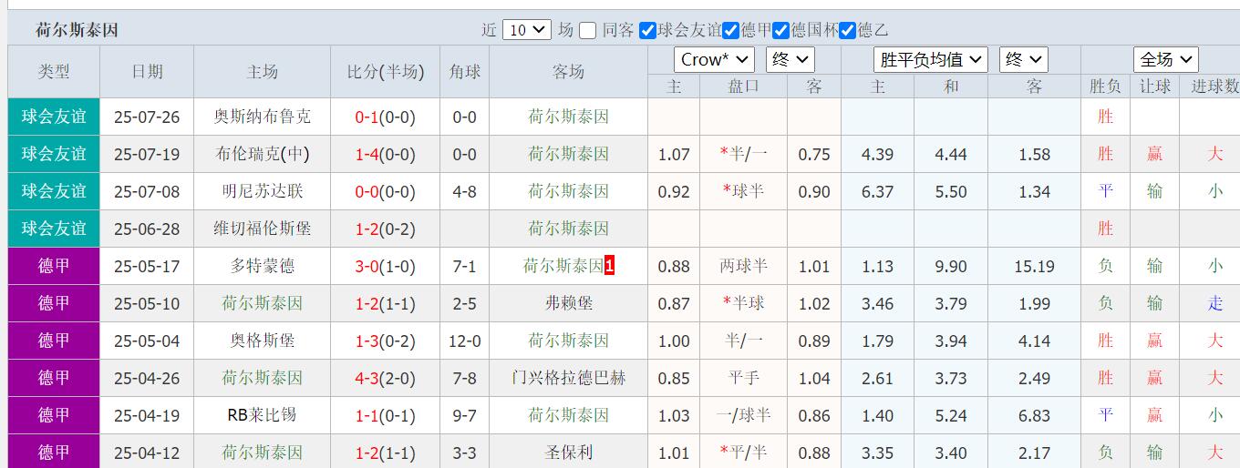Click the 德甲 tag on the 25-04-19 row
Image resolution: width=1240 pixels, height=468 pixels.
[54, 415]
